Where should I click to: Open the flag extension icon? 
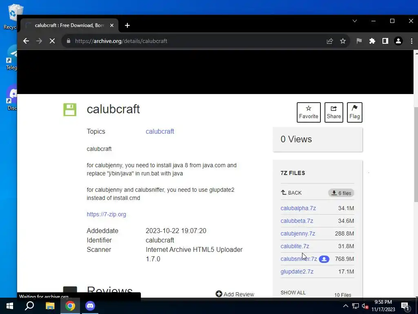(359, 41)
